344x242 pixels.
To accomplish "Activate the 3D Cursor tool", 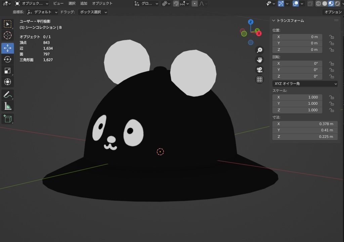I will [x=7, y=35].
